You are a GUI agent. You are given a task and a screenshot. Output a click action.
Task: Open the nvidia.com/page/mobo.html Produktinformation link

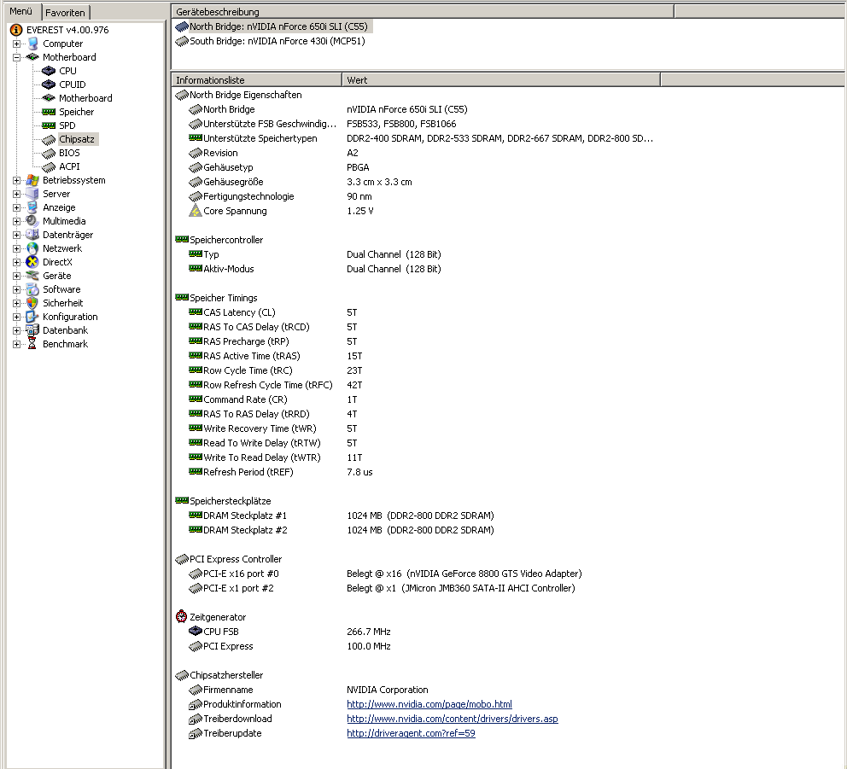coord(429,704)
